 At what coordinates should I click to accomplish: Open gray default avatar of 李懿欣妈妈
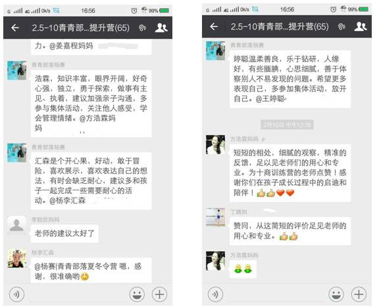coord(17,225)
